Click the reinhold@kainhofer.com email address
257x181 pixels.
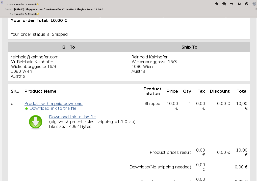(x=35, y=57)
